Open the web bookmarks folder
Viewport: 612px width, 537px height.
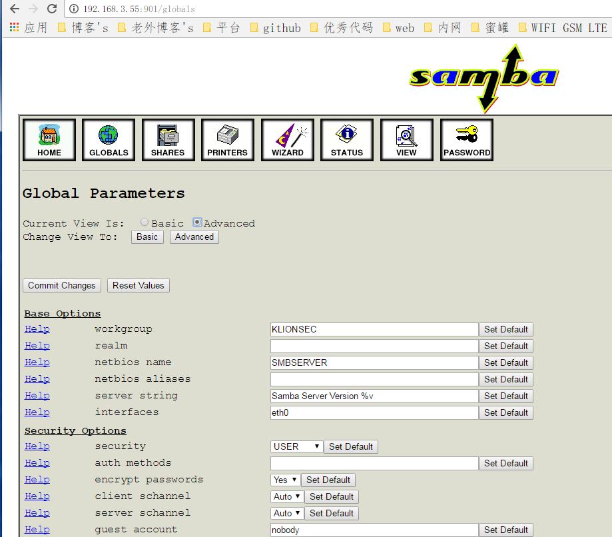click(398, 28)
